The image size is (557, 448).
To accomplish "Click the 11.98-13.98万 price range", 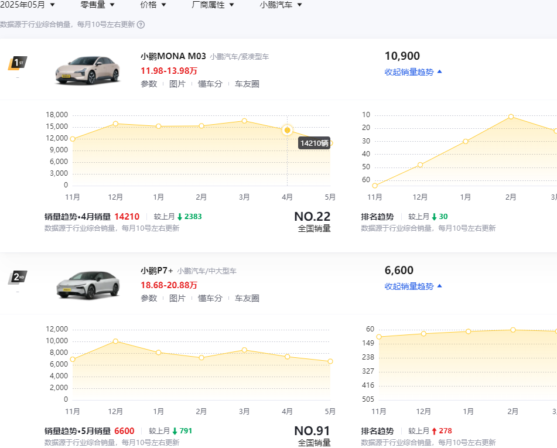I will [169, 71].
